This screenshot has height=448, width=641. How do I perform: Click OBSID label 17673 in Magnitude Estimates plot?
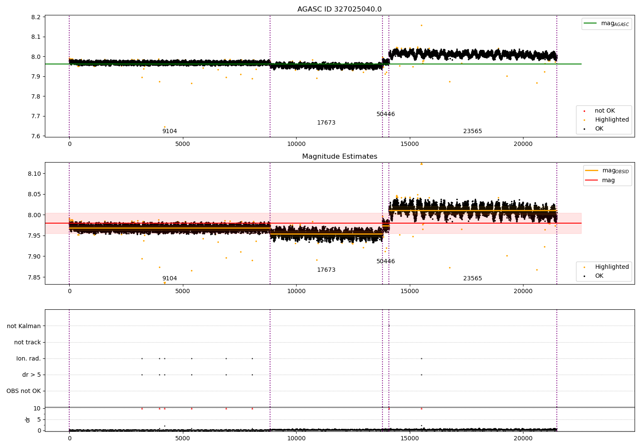(326, 270)
